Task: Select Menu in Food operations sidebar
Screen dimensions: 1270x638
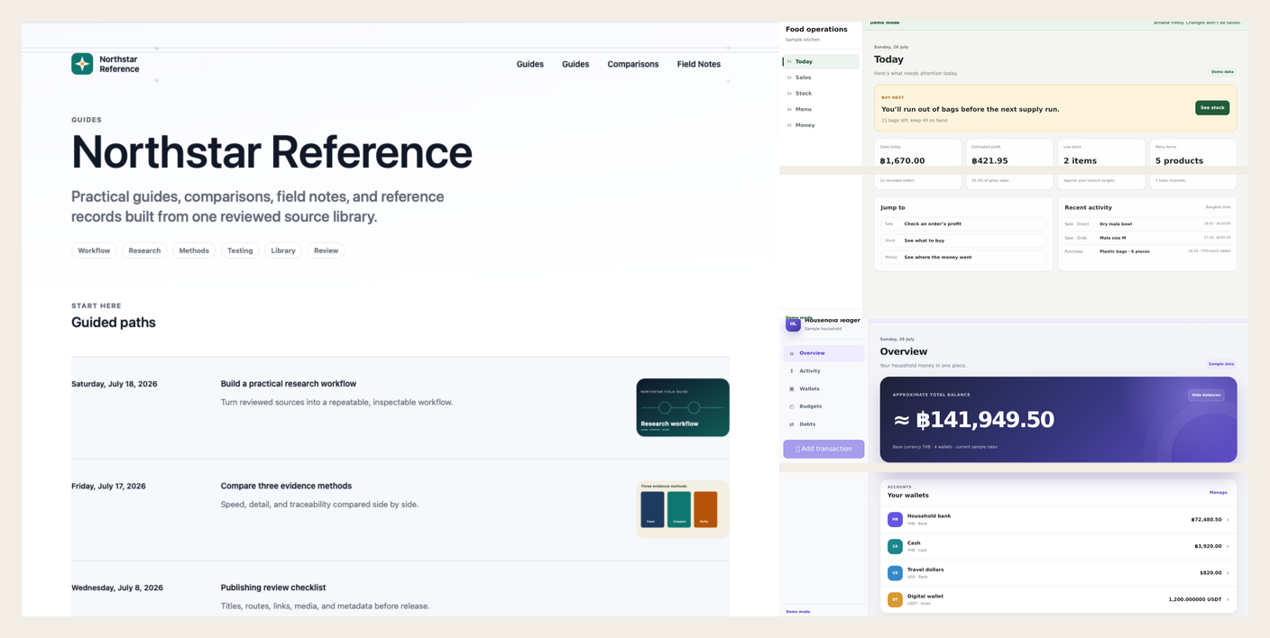Action: click(821, 109)
